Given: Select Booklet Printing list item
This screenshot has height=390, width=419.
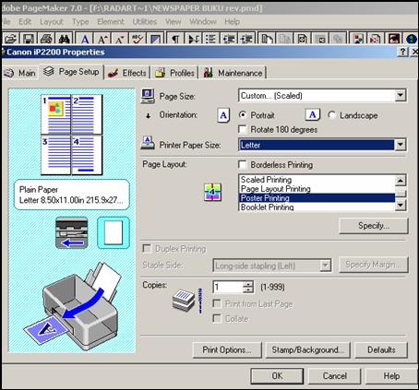Looking at the screenshot, I should pyautogui.click(x=317, y=207).
